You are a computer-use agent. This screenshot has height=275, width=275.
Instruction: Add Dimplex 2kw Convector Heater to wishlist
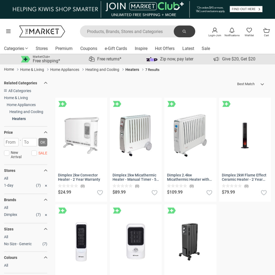click(100, 193)
